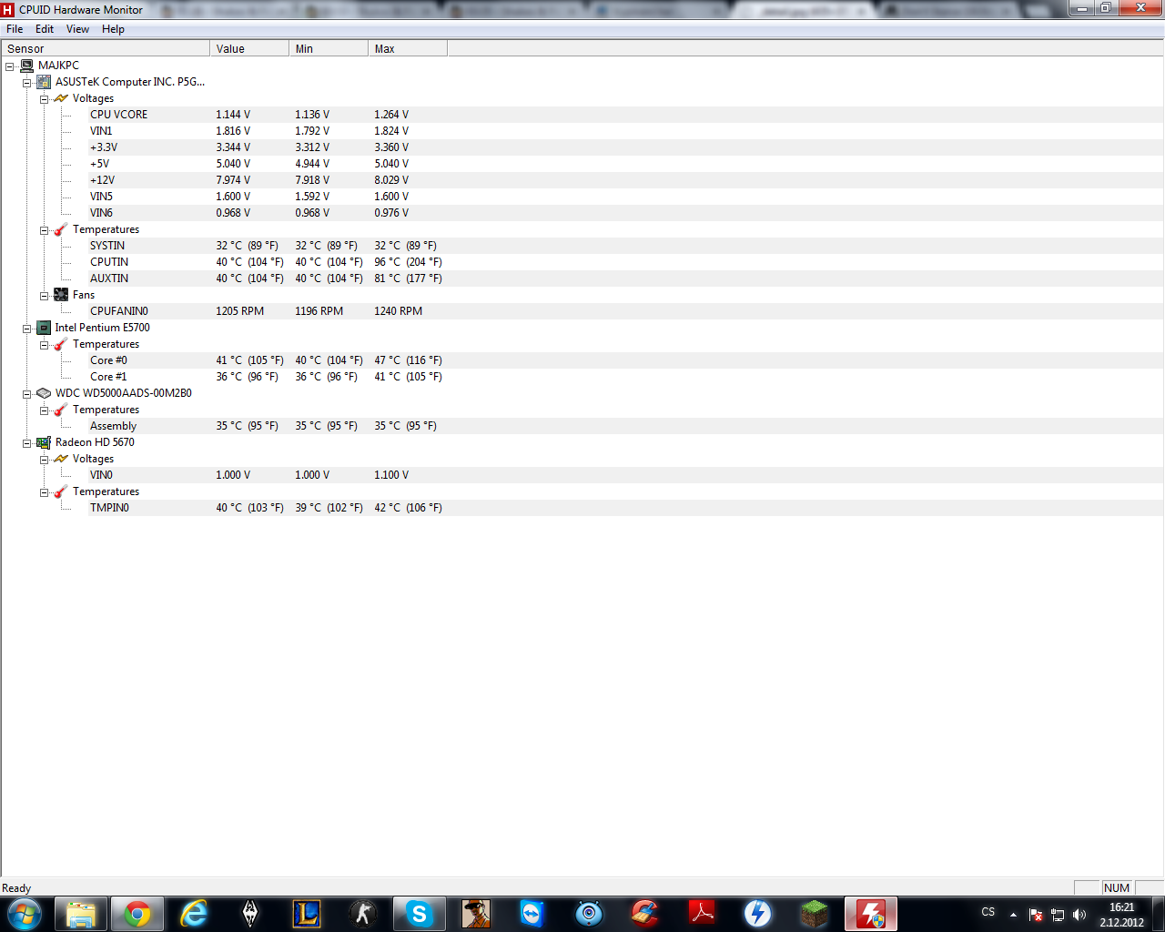Click the Intel Pentium E5700 processor icon
The height and width of the screenshot is (932, 1165).
click(x=44, y=328)
